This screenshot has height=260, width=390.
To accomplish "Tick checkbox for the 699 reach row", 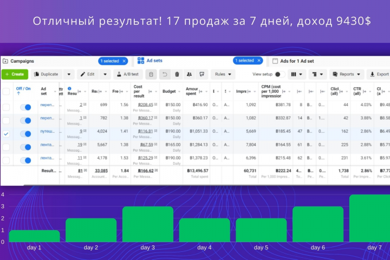I will click(x=6, y=107).
